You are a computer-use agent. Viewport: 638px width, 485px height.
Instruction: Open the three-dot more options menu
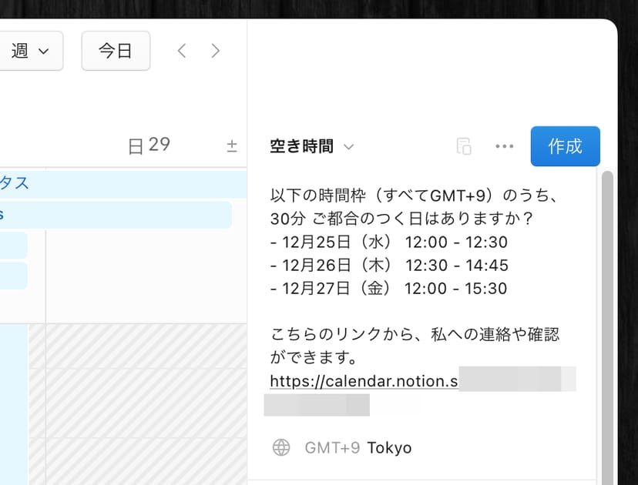505,146
